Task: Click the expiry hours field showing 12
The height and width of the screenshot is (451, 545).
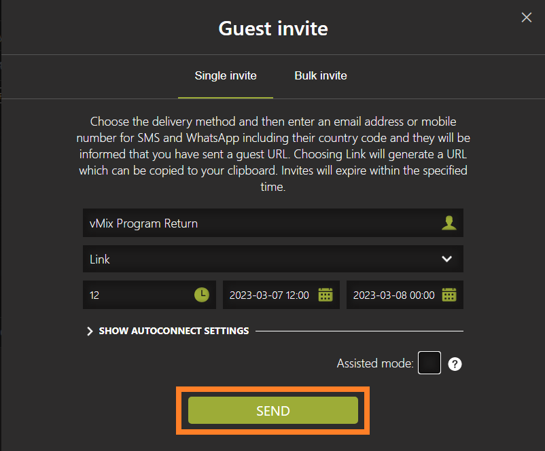Action: 150,295
